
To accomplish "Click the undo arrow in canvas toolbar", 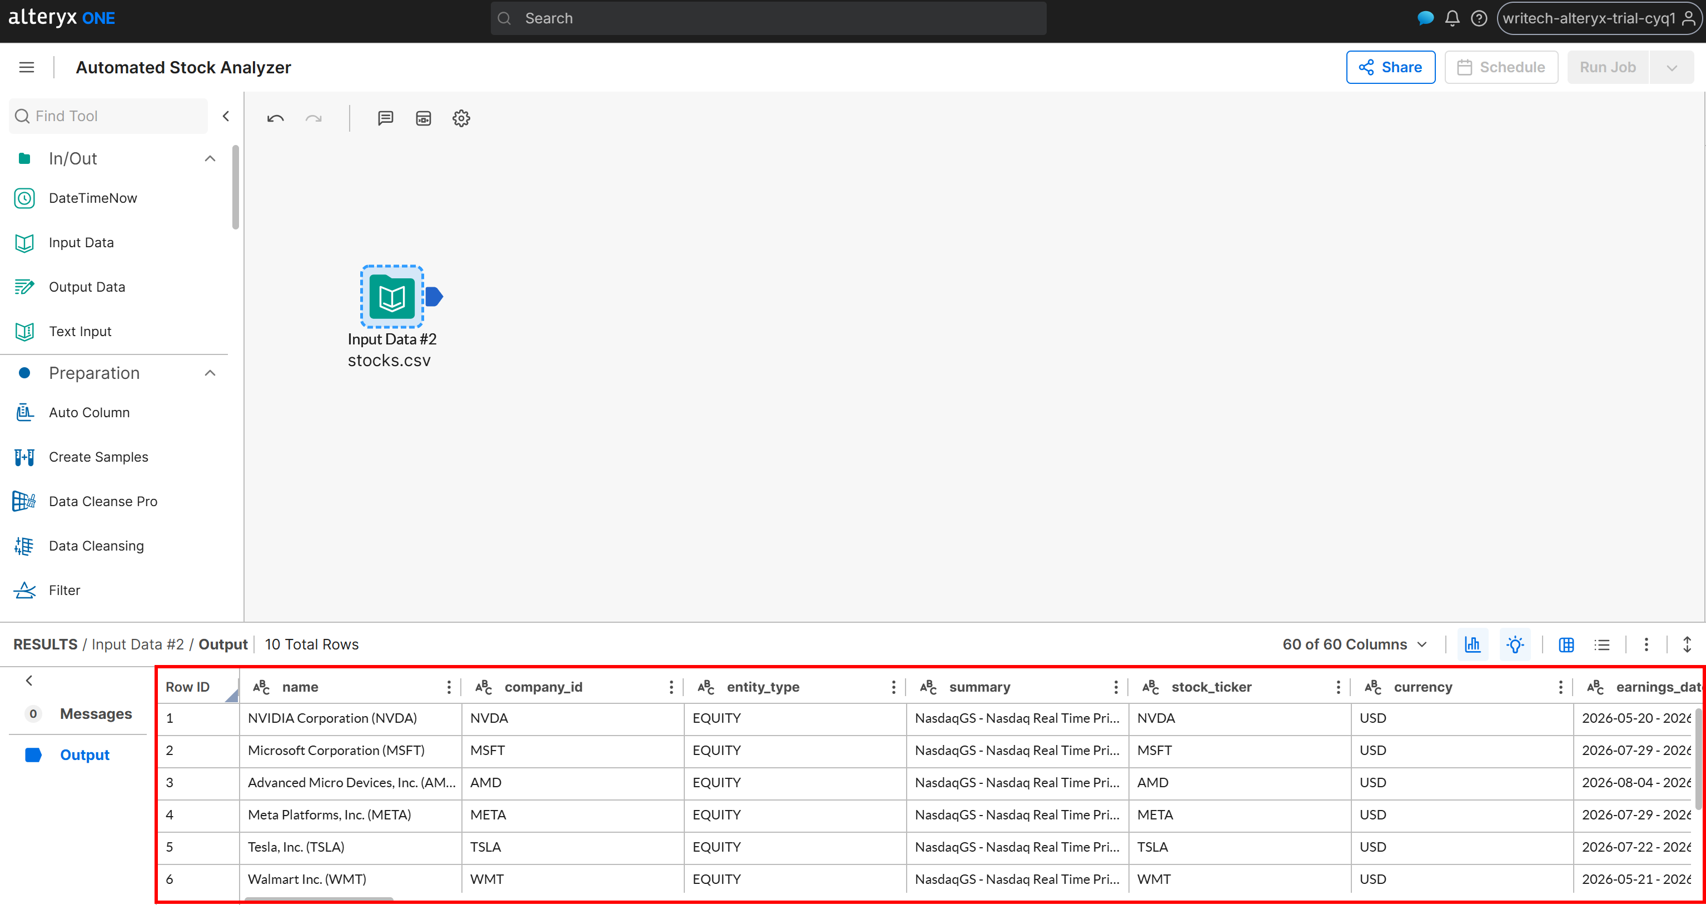I will click(276, 118).
